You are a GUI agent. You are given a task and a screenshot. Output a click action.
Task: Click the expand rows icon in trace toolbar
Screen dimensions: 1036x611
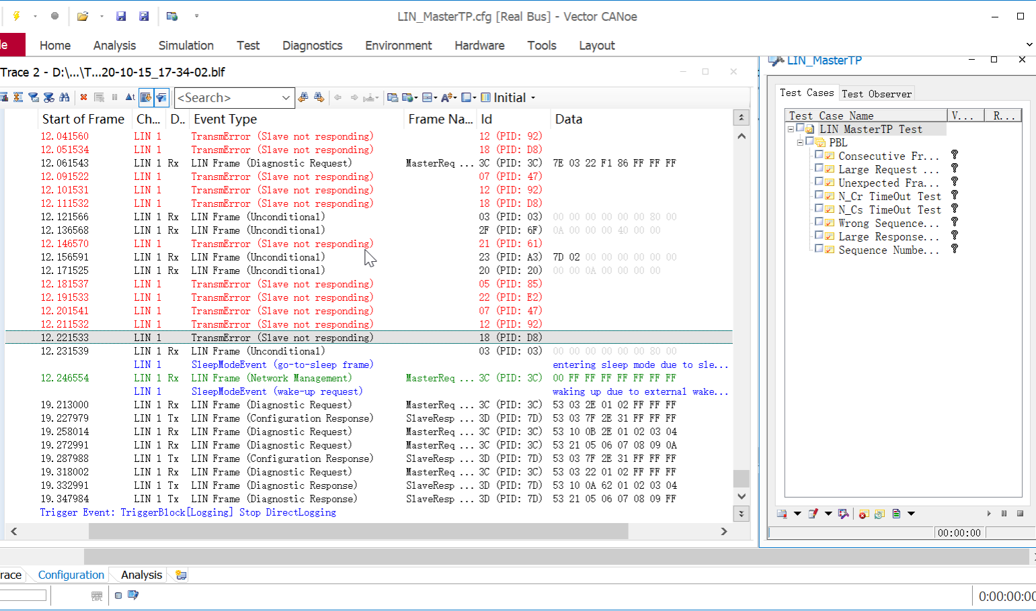18,97
